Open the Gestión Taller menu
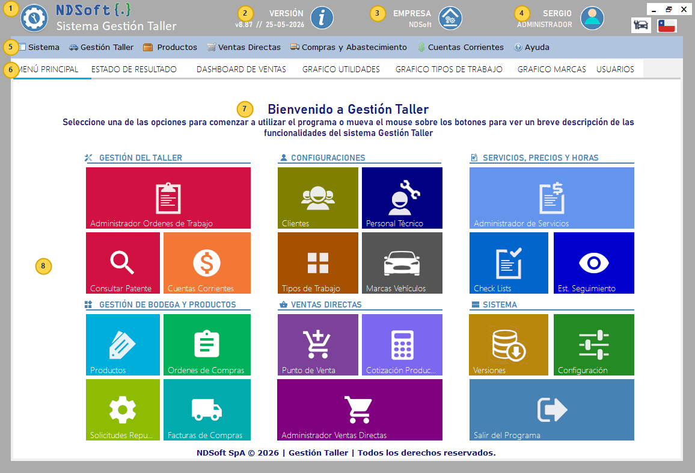This screenshot has height=473, width=695. point(102,47)
